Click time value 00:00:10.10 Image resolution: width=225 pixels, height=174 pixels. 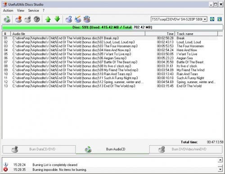pyautogui.click(x=165, y=78)
